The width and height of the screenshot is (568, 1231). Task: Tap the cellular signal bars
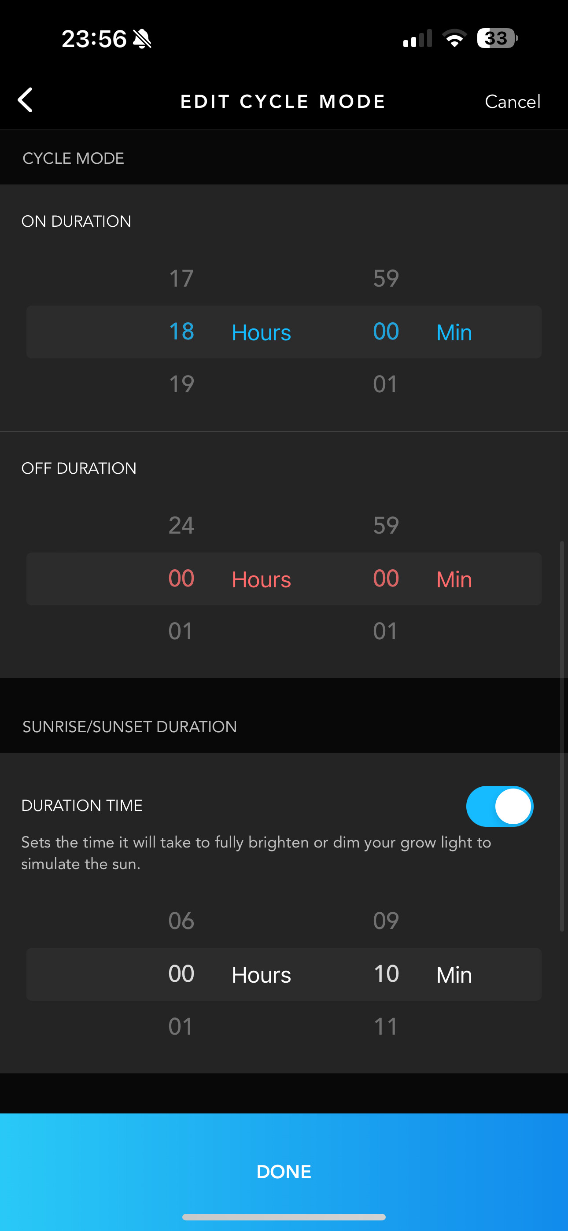tap(417, 38)
